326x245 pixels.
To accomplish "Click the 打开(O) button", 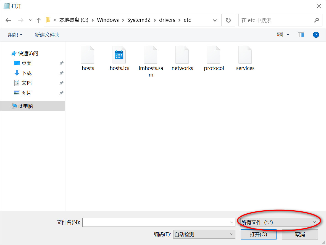I will coord(258,235).
